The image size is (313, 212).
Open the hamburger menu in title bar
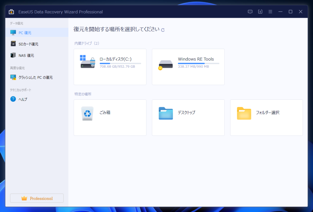pyautogui.click(x=270, y=12)
